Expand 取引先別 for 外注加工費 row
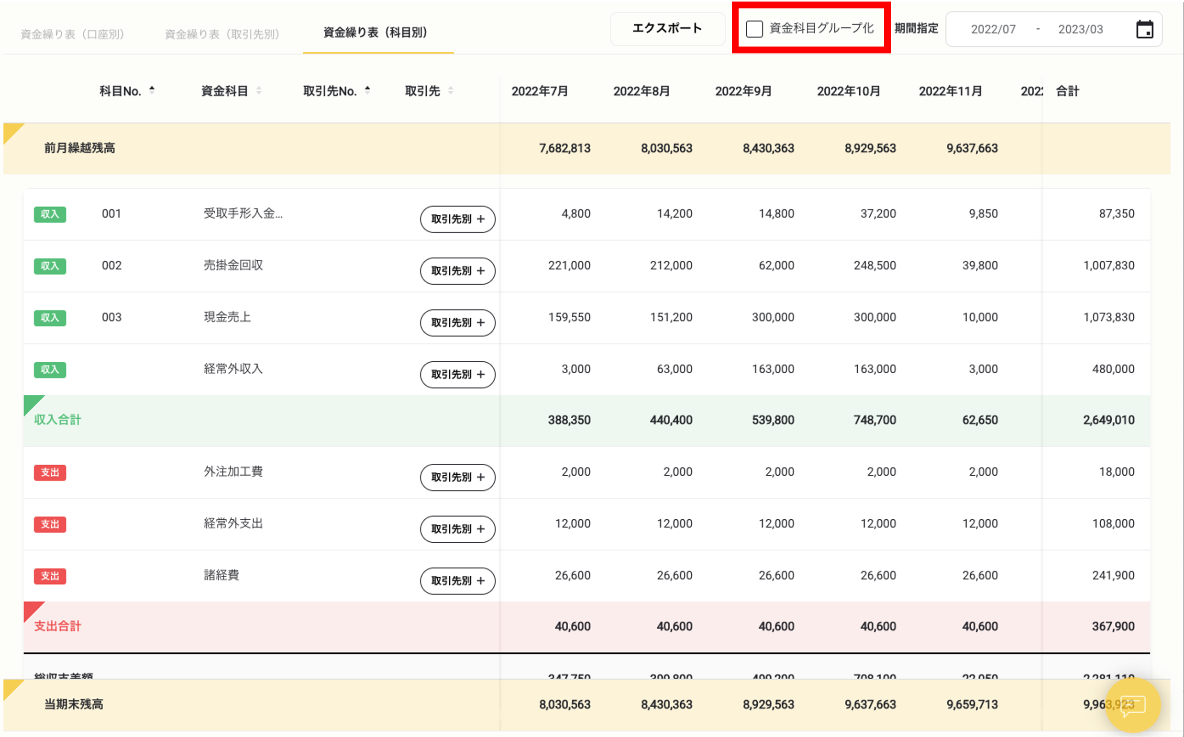This screenshot has width=1184, height=737. pos(457,477)
